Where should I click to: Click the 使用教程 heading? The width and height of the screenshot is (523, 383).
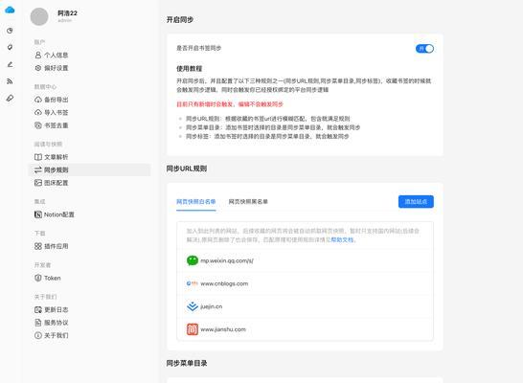[189, 69]
